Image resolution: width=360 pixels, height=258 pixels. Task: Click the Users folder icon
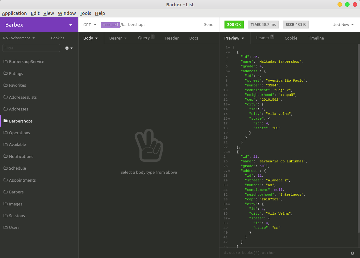[x=5, y=227]
